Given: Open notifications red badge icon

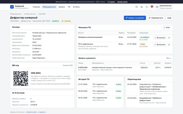Looking at the screenshot, I should [152, 7].
